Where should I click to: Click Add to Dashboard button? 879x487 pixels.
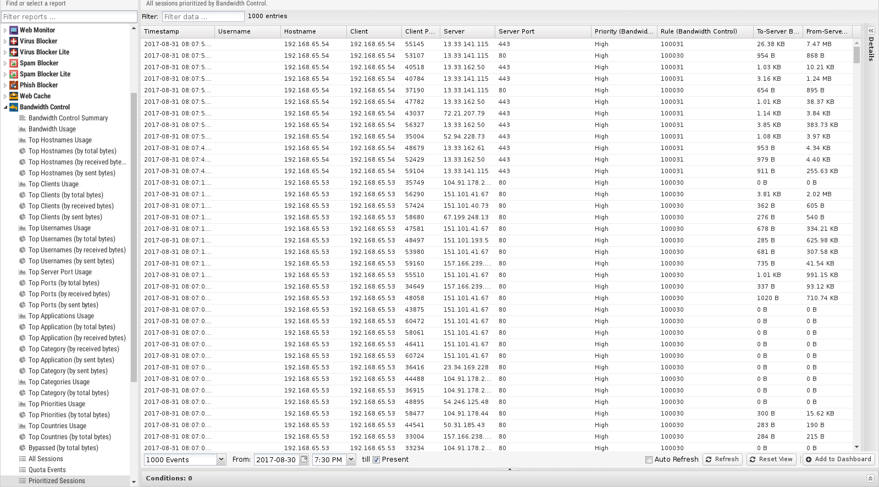pos(838,460)
